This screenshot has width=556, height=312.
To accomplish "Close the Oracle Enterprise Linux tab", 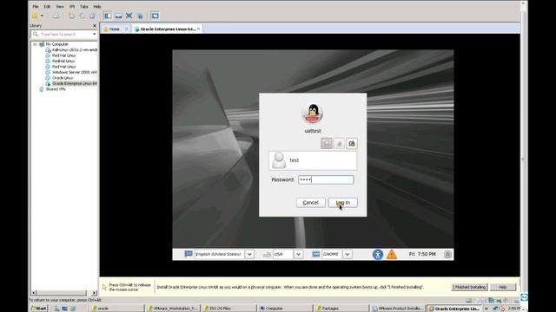I will [199, 29].
